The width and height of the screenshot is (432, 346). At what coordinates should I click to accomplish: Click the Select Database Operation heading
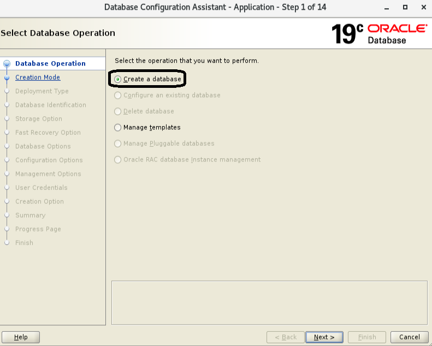coord(58,33)
